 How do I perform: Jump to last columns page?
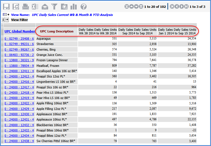tap(186, 7)
